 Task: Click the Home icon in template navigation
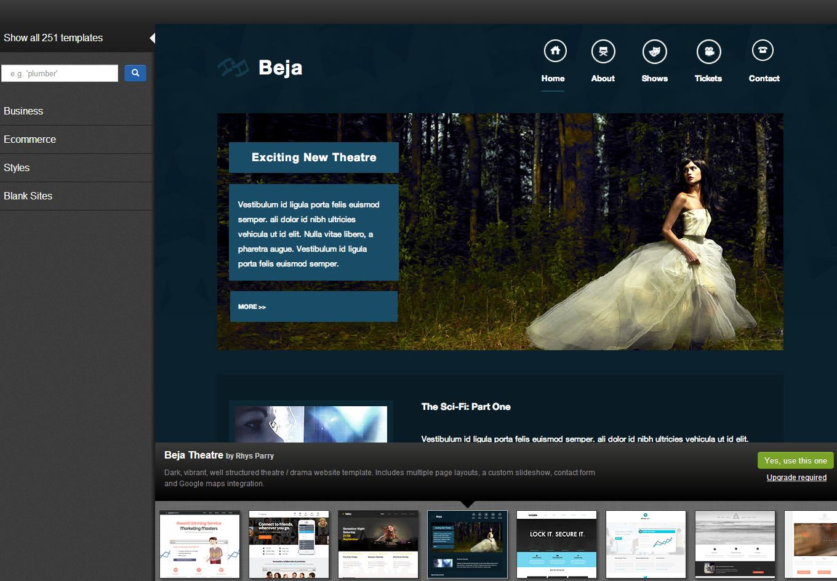555,51
